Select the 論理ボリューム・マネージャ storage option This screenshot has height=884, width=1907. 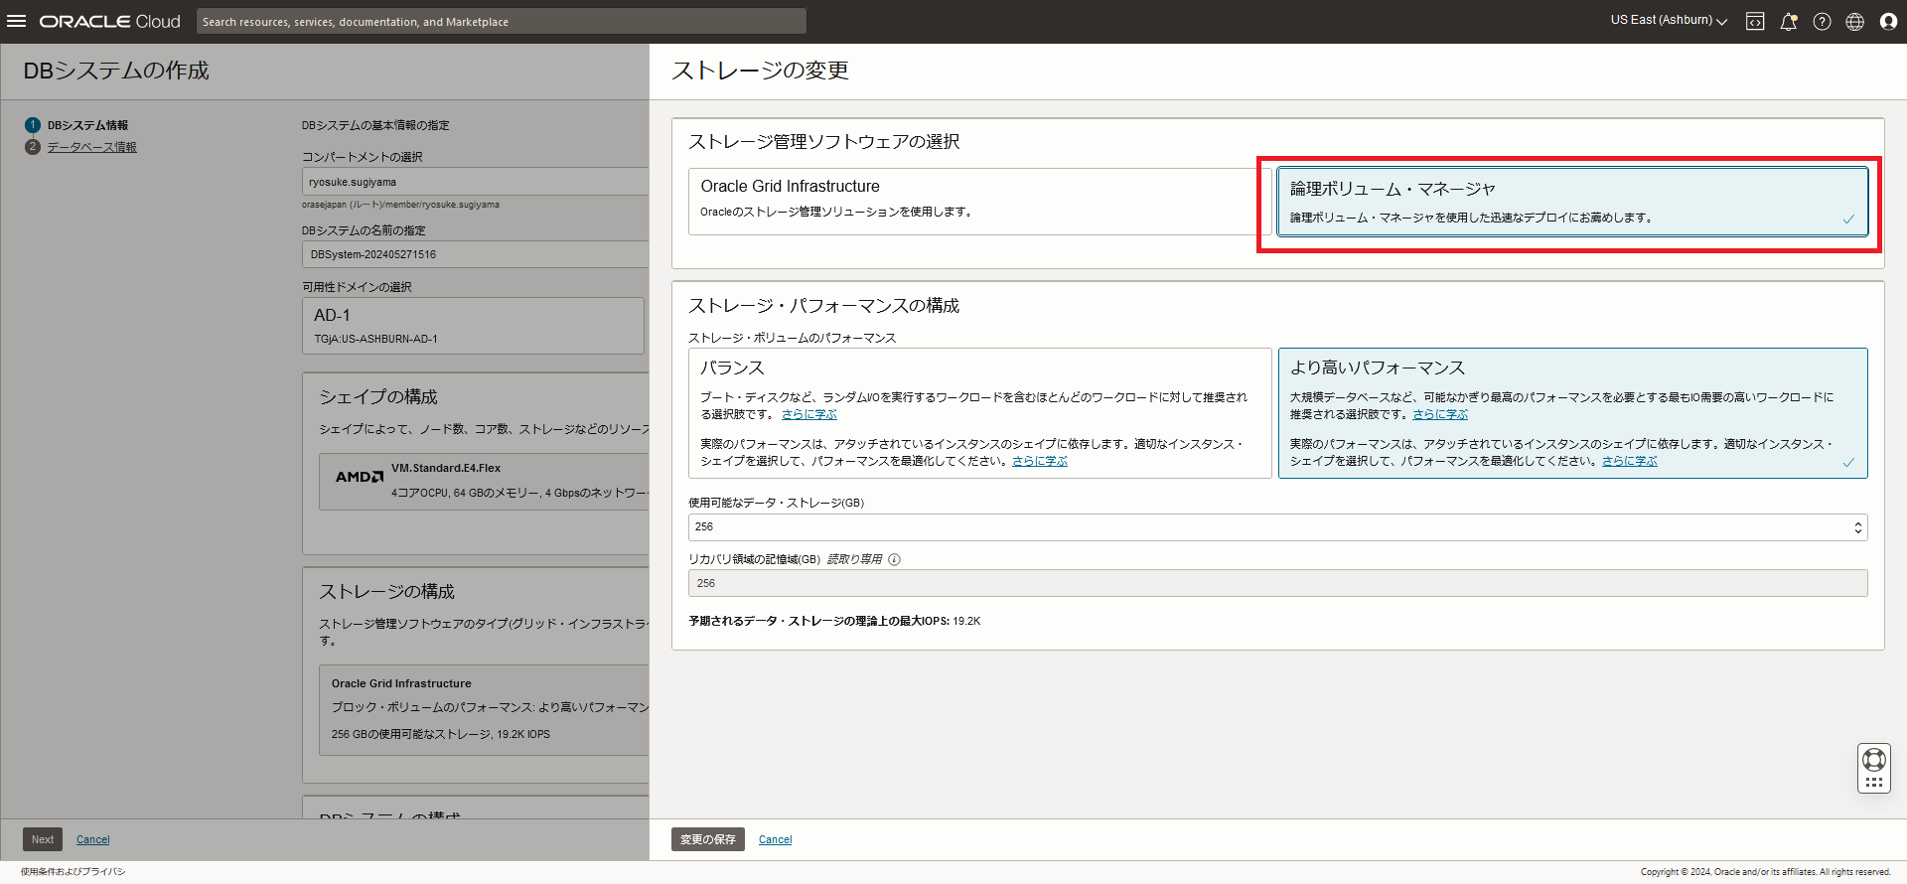click(1572, 202)
